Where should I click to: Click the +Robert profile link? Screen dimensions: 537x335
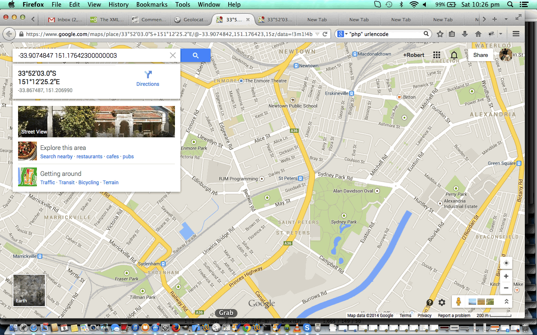tap(414, 55)
